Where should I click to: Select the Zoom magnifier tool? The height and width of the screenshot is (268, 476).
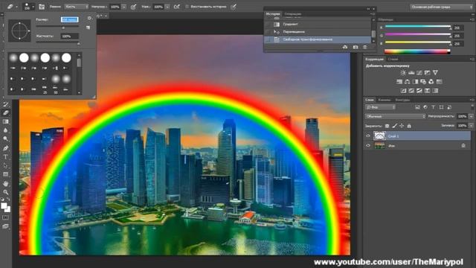(x=5, y=192)
